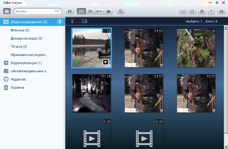This screenshot has width=228, height=149.
Task: Minimize the Video Station window
Action: click(210, 3)
